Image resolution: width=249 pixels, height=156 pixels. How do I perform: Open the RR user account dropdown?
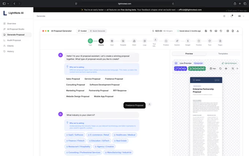point(241,16)
